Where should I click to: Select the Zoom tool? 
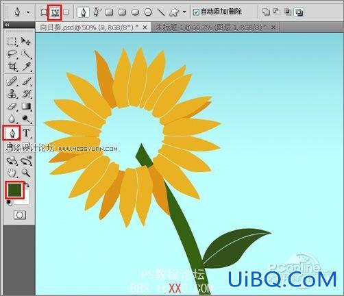click(x=26, y=173)
